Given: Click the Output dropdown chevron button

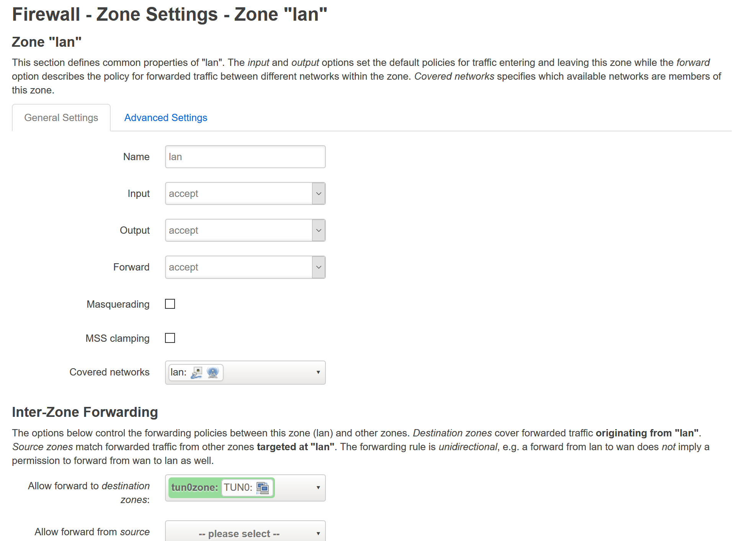Looking at the screenshot, I should 319,230.
